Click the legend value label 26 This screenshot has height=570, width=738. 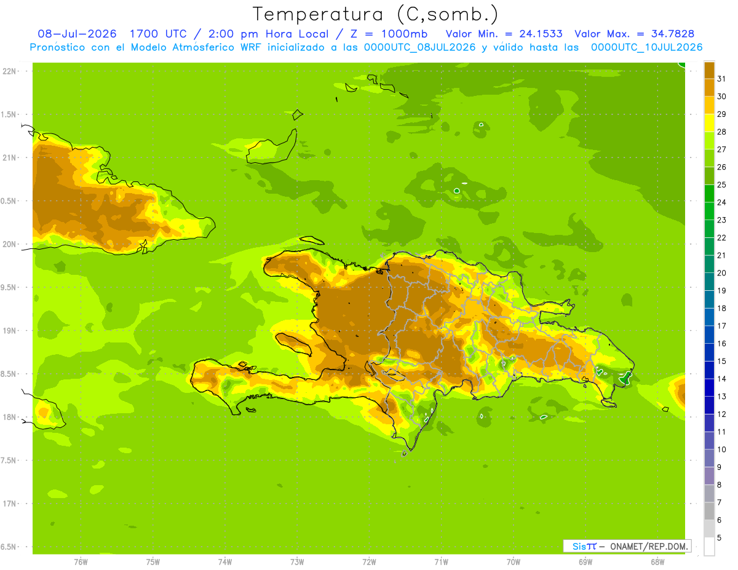point(722,167)
